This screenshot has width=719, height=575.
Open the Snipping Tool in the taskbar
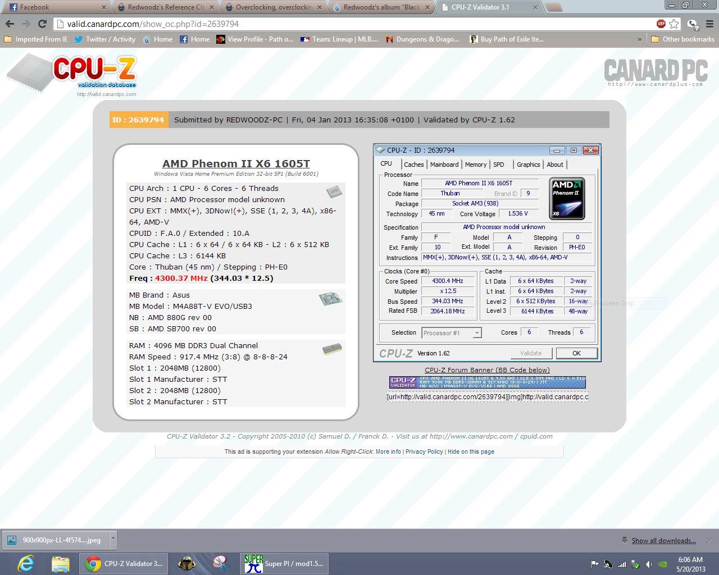221,563
